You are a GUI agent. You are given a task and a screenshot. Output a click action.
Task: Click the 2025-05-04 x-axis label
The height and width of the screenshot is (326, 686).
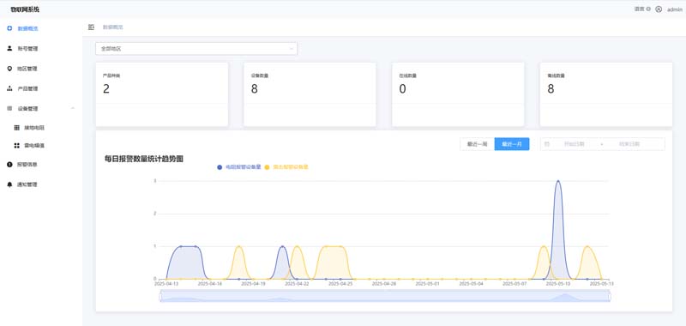(x=471, y=284)
